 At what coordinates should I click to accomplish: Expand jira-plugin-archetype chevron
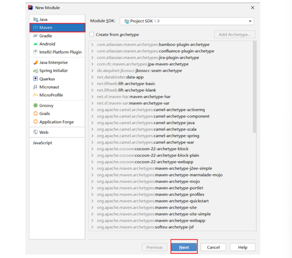[92, 58]
